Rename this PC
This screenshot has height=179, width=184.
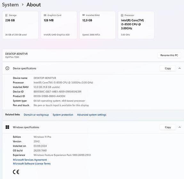[x=169, y=55]
